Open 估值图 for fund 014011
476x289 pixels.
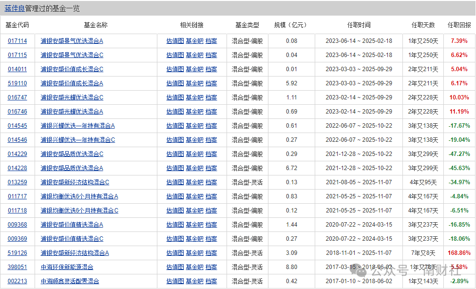(175, 69)
